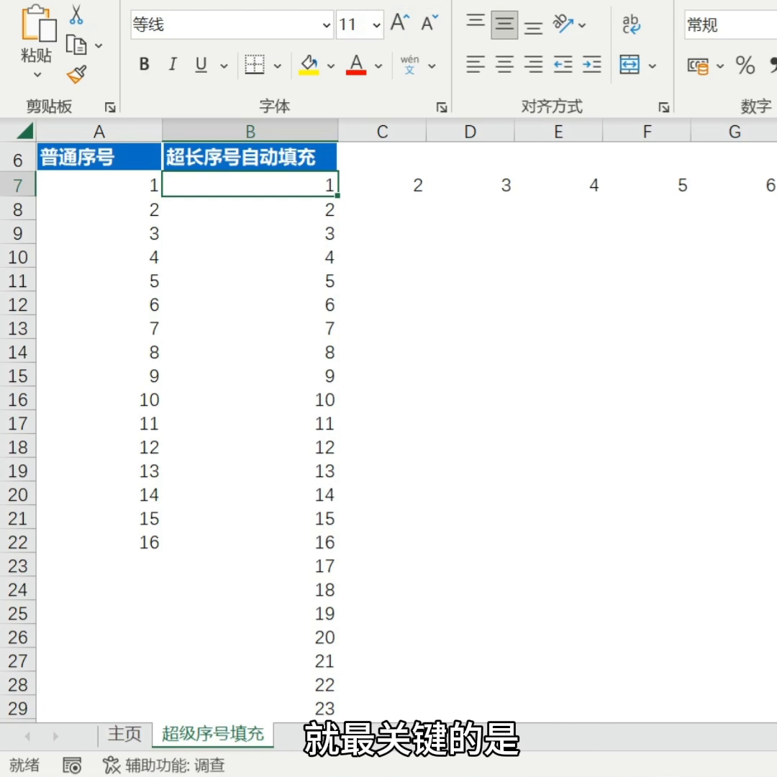Viewport: 777px width, 777px height.
Task: Switch to 超级序号填充 sheet tab
Action: pos(212,734)
